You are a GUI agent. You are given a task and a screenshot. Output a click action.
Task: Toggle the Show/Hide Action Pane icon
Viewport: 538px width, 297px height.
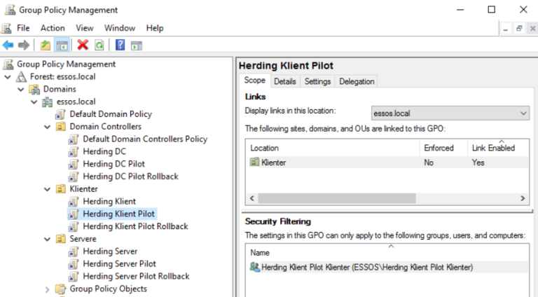coord(137,45)
